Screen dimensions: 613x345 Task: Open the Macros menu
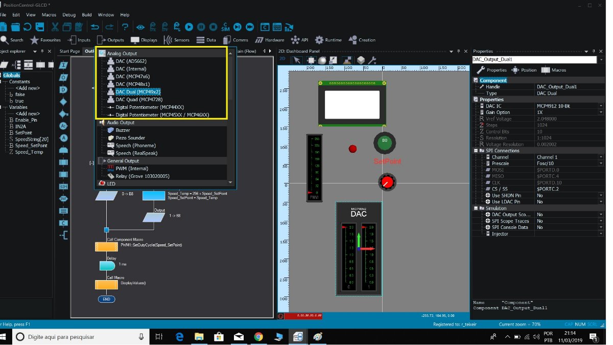49,15
